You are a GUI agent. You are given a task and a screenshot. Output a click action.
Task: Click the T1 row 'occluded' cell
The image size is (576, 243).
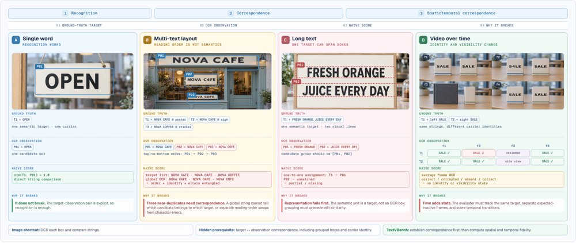(x=513, y=153)
